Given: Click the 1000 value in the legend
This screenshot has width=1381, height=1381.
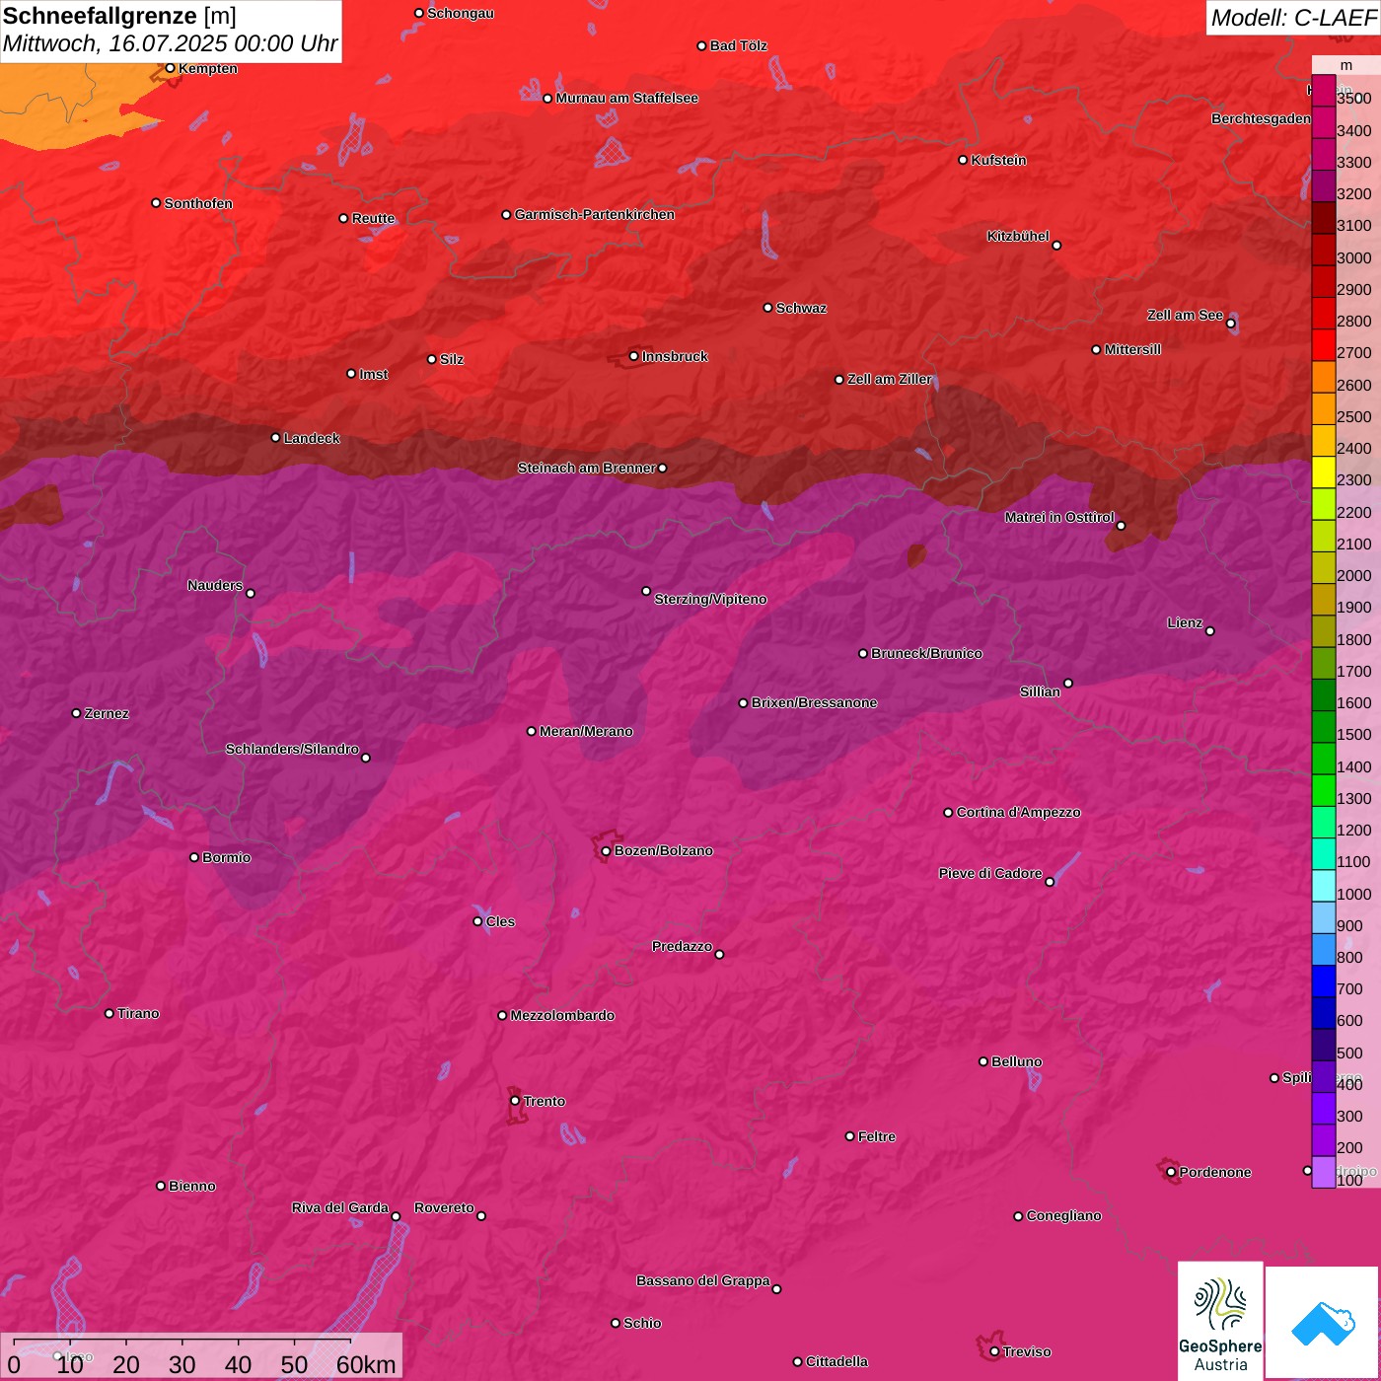Looking at the screenshot, I should pyautogui.click(x=1353, y=894).
